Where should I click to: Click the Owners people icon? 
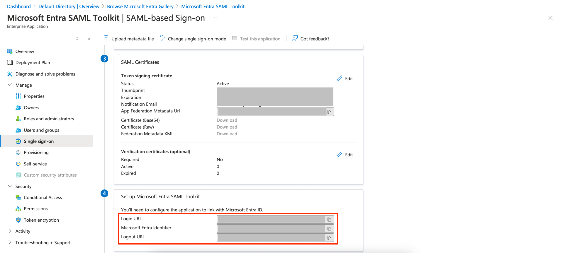click(x=18, y=107)
